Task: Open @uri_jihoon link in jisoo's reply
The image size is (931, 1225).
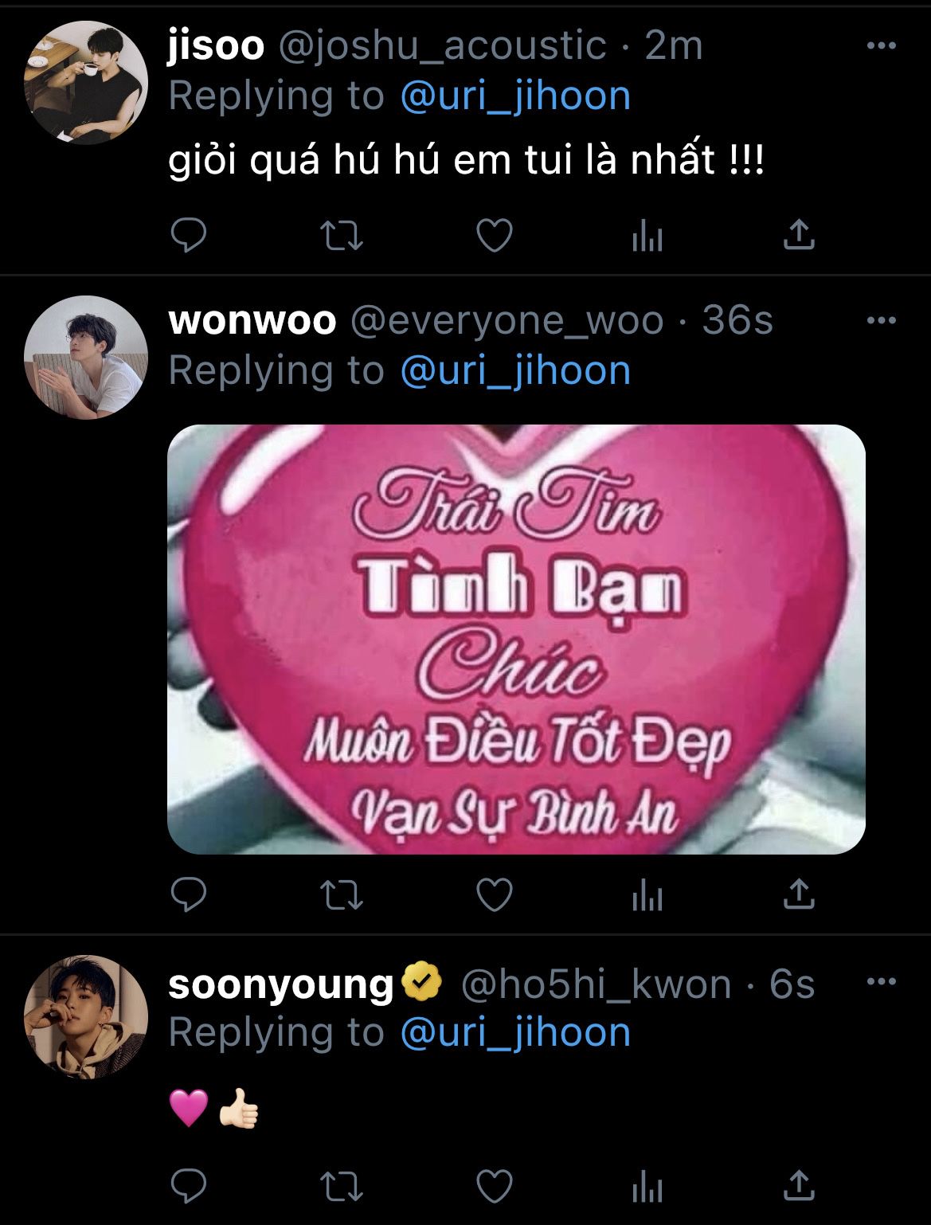Action: point(515,97)
